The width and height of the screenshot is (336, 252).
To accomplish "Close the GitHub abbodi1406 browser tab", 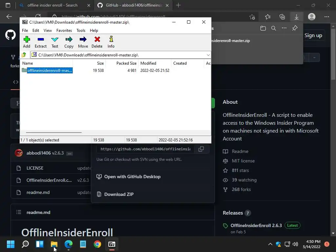I will (167, 5).
